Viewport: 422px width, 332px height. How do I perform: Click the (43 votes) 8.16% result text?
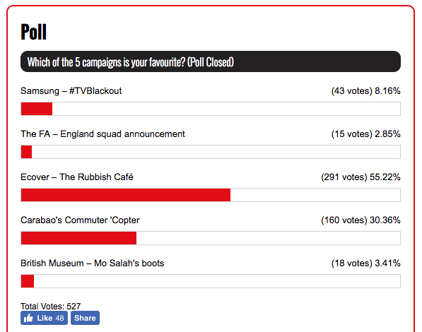(365, 91)
